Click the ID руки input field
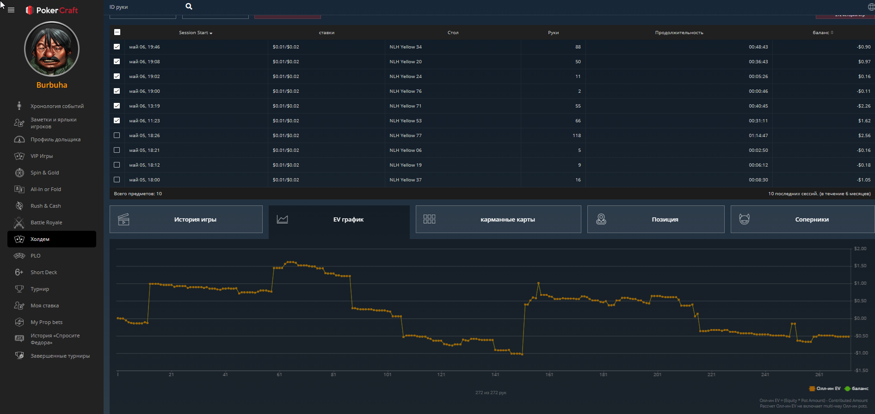The image size is (875, 414). pyautogui.click(x=144, y=7)
